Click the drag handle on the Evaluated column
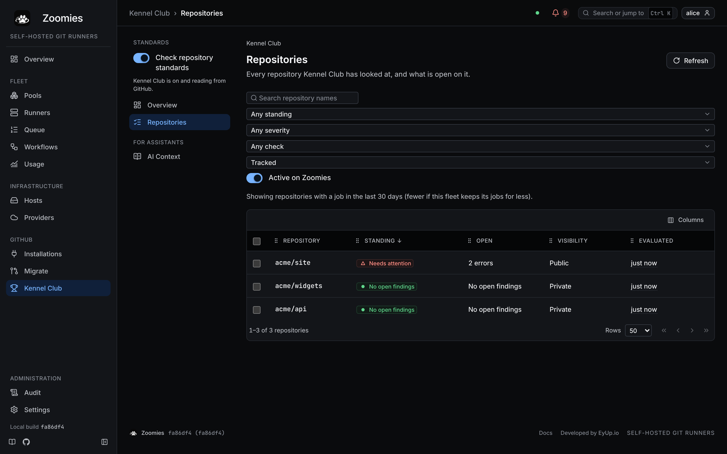This screenshot has width=727, height=454. (632, 241)
